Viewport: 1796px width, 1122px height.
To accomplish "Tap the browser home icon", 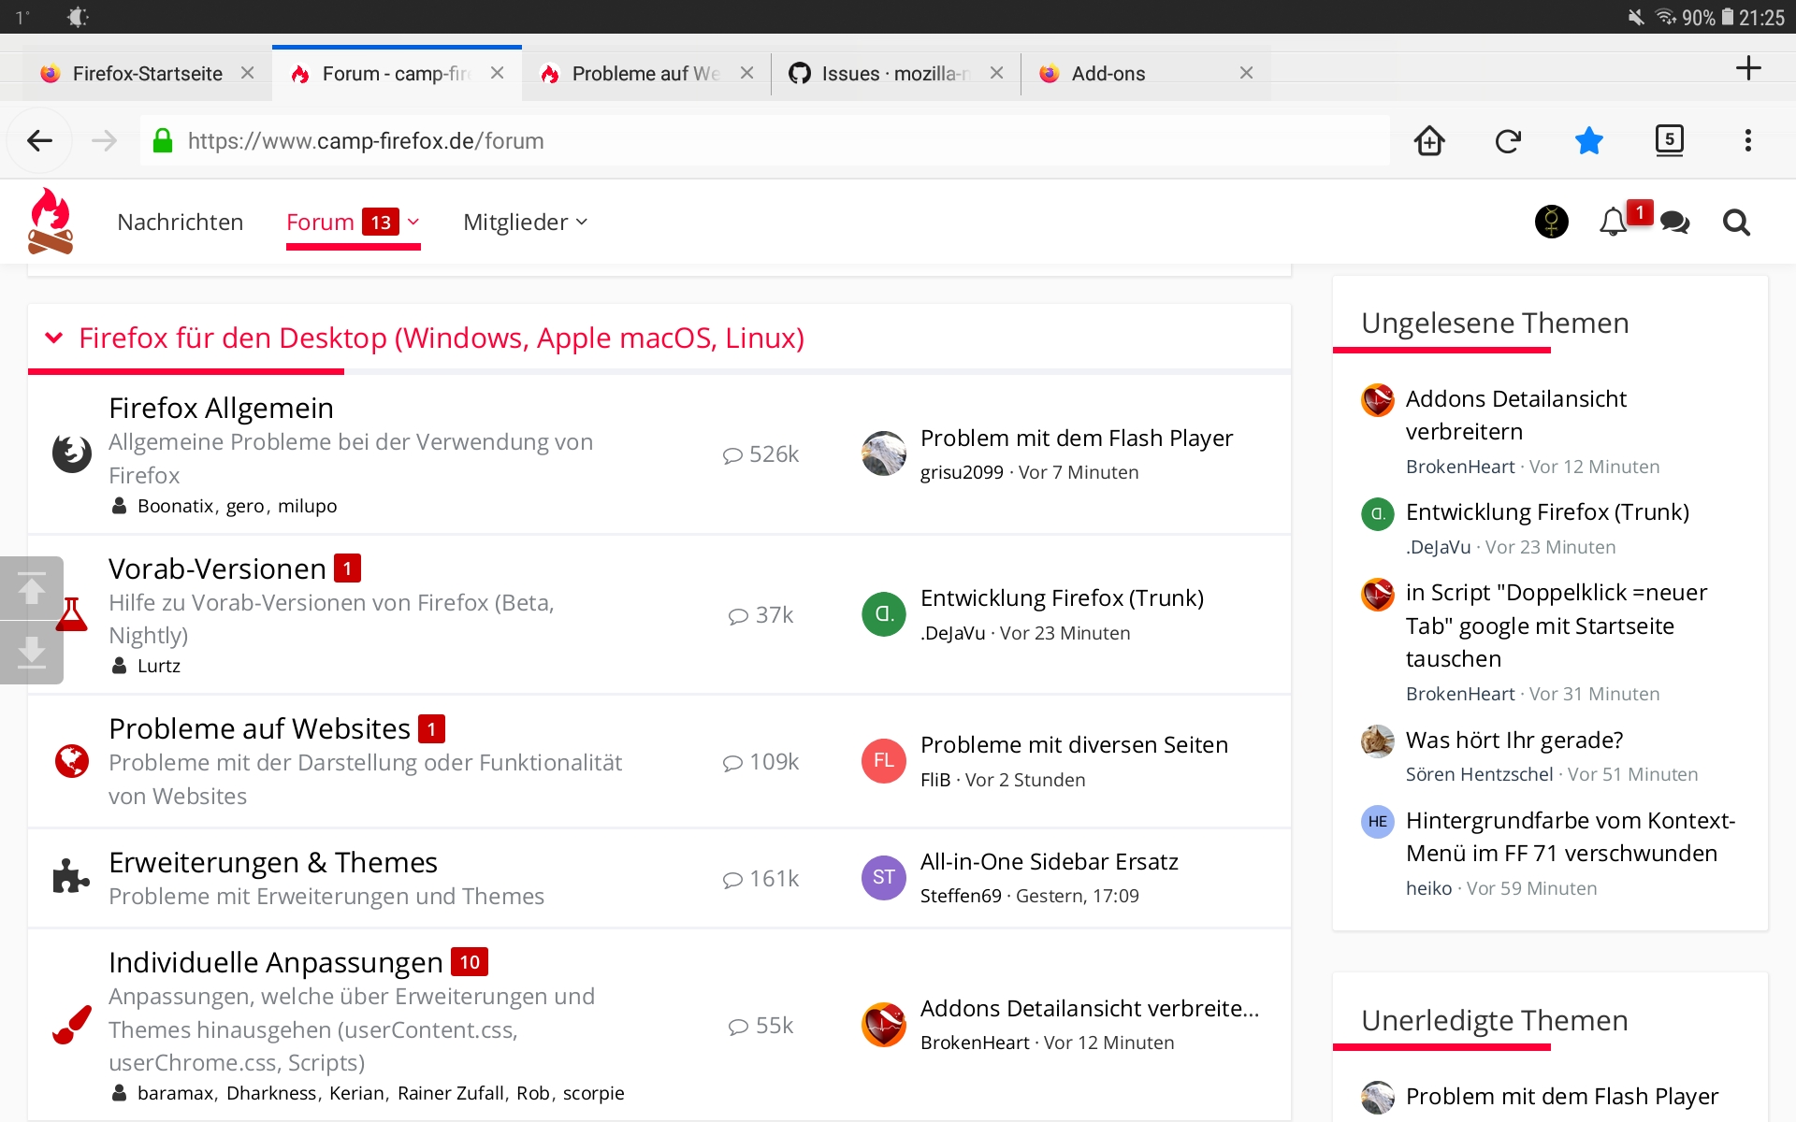I will pyautogui.click(x=1429, y=141).
